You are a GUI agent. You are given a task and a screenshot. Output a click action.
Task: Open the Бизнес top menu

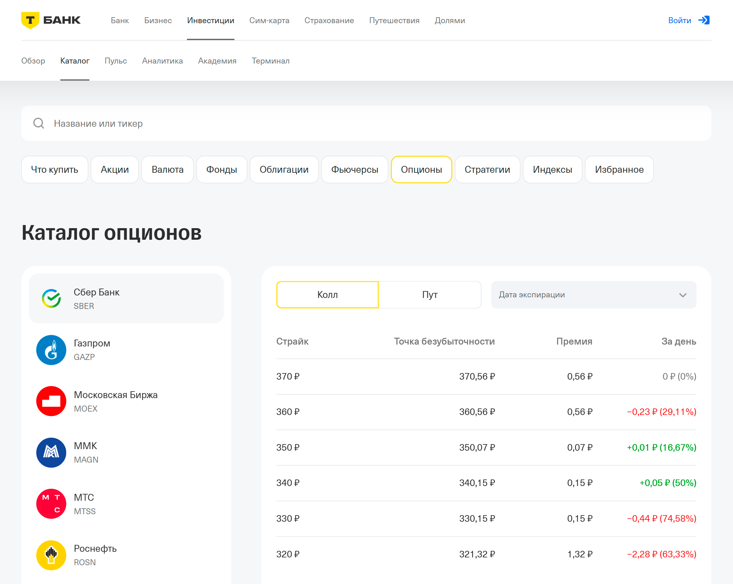coord(158,20)
